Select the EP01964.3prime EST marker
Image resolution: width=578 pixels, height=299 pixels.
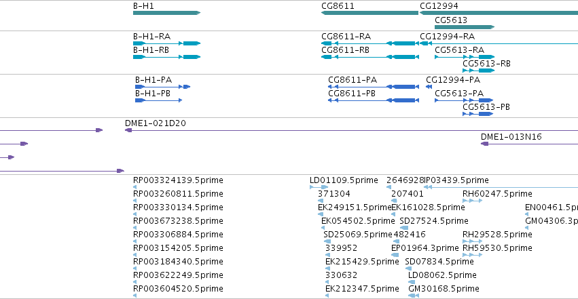[x=395, y=255]
